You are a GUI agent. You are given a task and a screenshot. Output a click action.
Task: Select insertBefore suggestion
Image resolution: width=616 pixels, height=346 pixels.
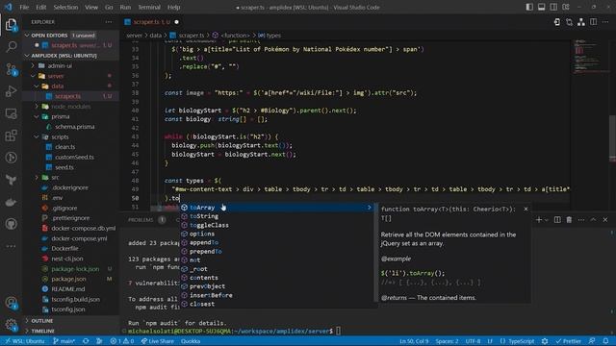276,295
